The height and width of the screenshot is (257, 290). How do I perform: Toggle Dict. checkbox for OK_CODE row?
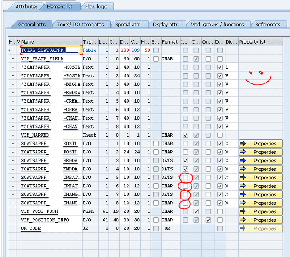tap(220, 228)
